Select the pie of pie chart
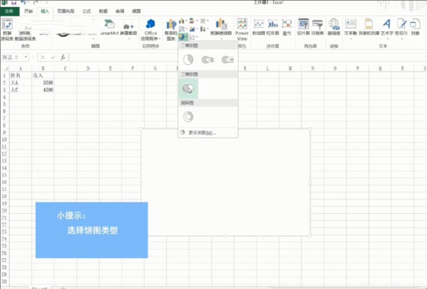 208,60
